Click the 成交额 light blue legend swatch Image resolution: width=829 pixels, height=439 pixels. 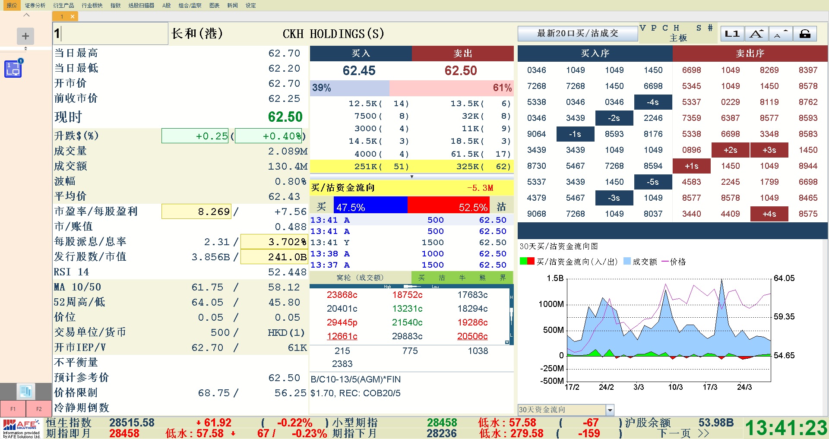pyautogui.click(x=627, y=262)
